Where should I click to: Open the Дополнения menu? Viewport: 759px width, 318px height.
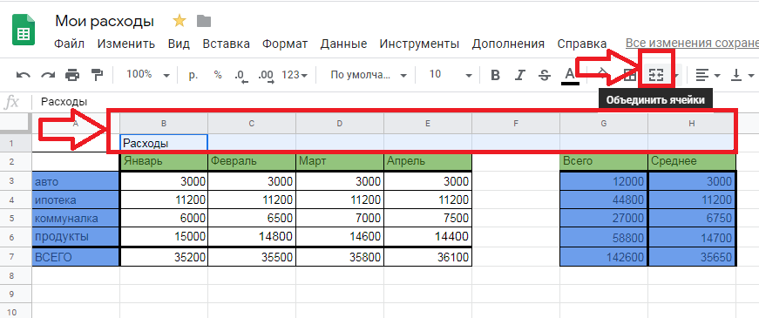tap(508, 44)
